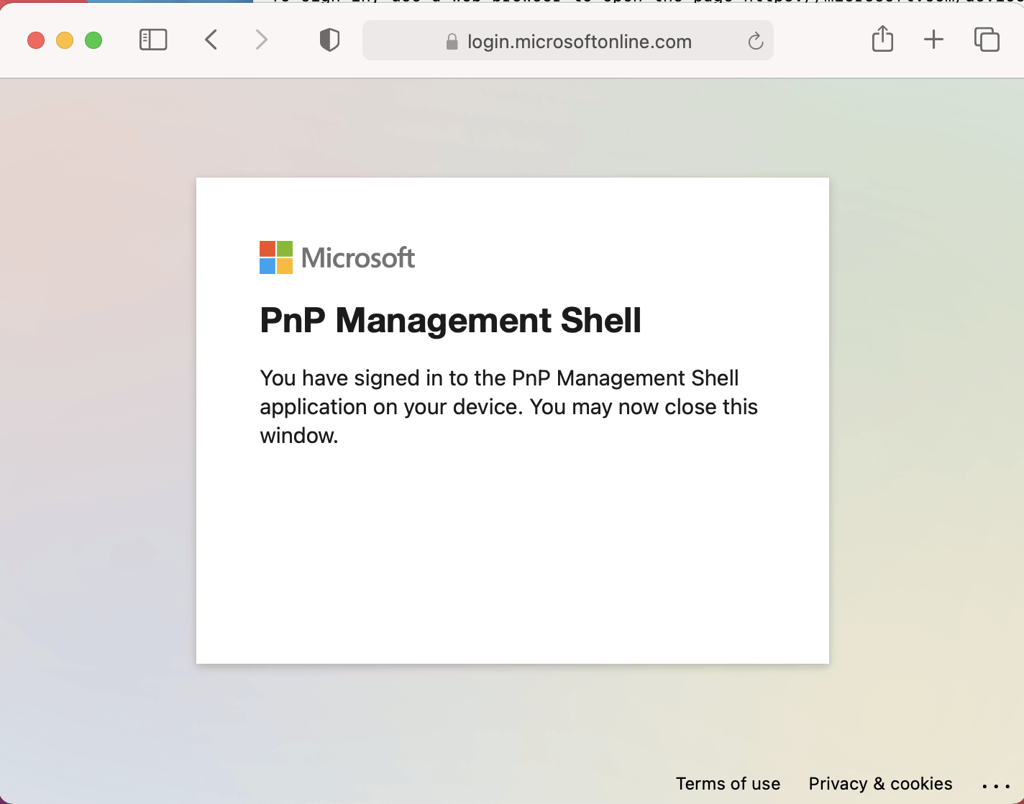
Task: Click the PnP Management Shell heading
Action: (x=451, y=321)
